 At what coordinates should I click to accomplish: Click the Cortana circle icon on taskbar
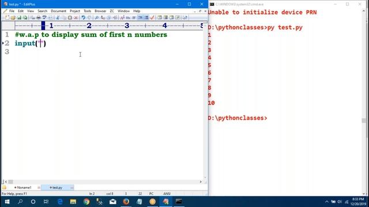click(33, 202)
